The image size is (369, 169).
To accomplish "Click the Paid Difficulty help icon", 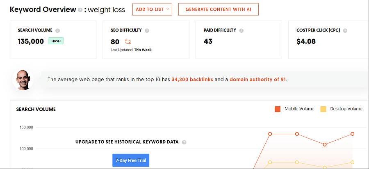I will point(241,31).
